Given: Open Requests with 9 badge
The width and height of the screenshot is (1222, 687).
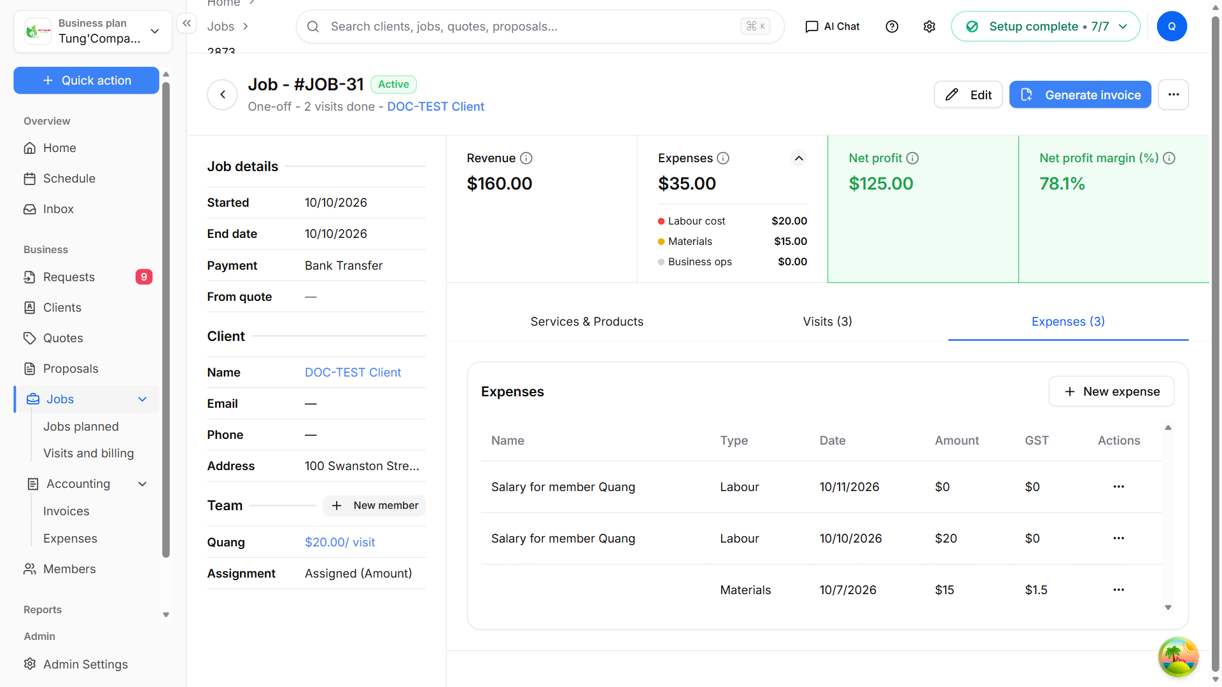Looking at the screenshot, I should coord(86,277).
